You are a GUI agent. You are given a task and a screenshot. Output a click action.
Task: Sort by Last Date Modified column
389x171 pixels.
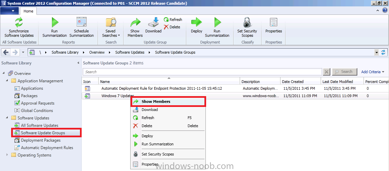[342, 81]
